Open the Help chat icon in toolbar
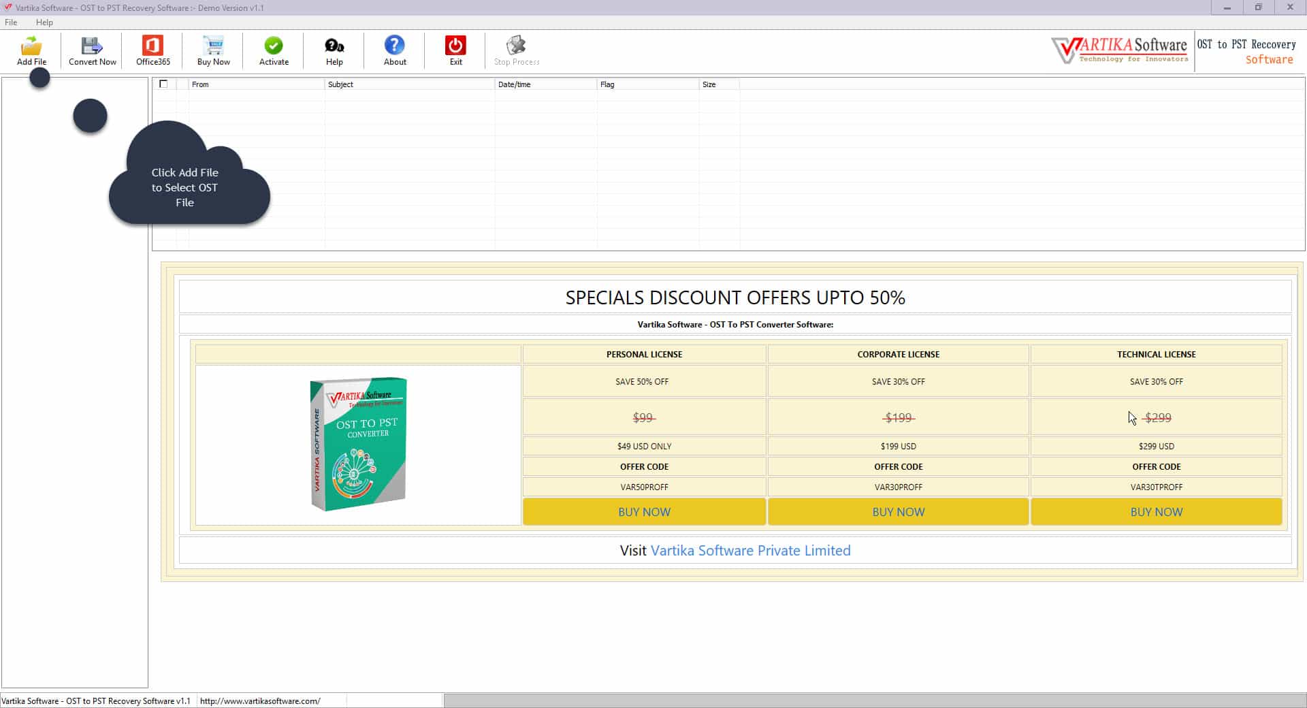Screen dimensions: 1307x708 [334, 46]
